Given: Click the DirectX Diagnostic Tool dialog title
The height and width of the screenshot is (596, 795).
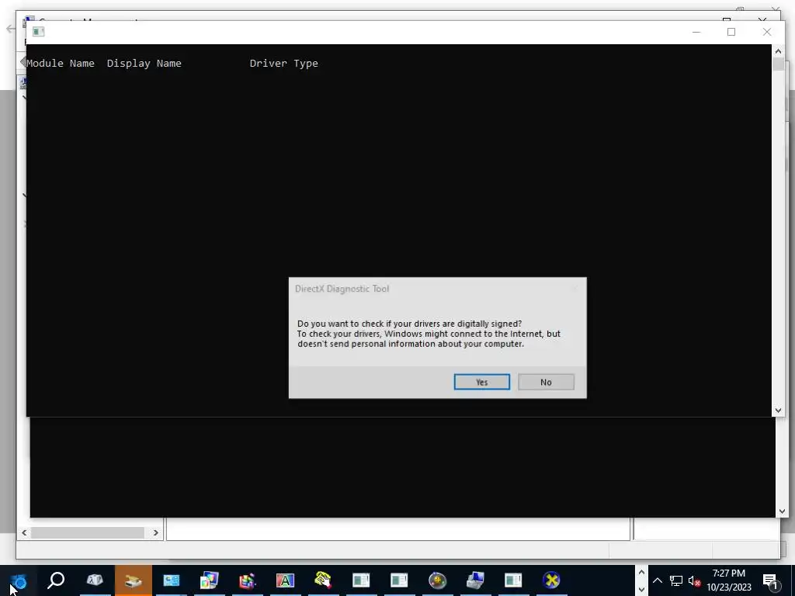Looking at the screenshot, I should click(x=342, y=289).
